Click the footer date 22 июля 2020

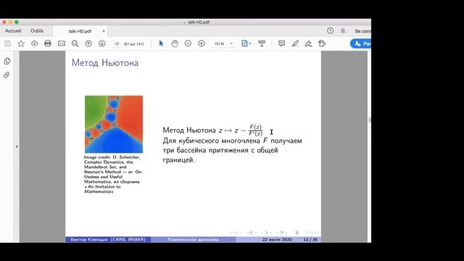(x=277, y=239)
